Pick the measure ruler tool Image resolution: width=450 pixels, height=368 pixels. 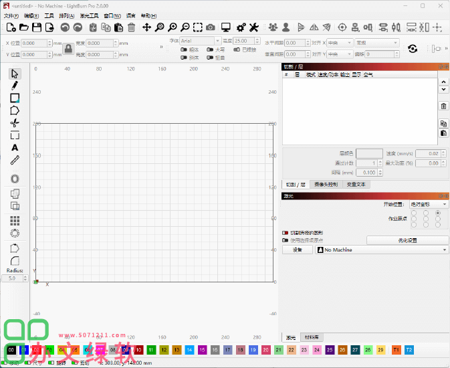15,160
